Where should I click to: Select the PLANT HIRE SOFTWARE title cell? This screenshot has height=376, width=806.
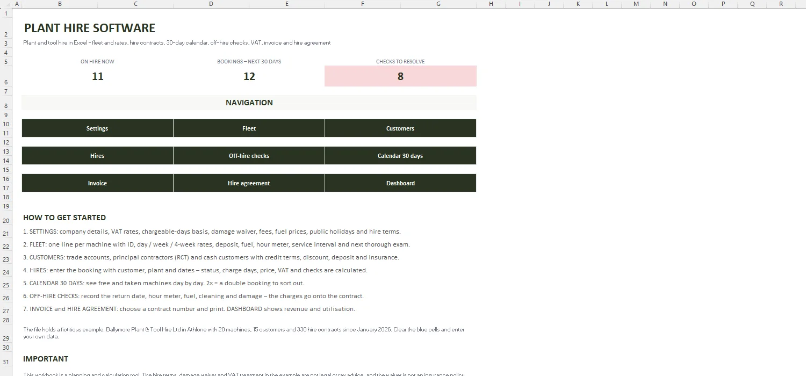[x=90, y=28]
